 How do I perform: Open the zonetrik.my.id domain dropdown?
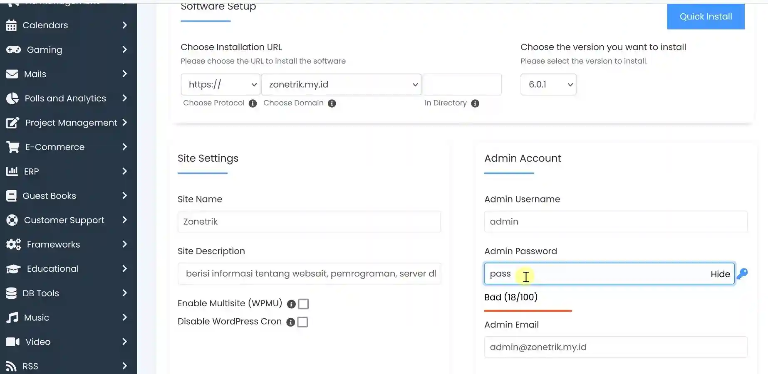click(342, 84)
